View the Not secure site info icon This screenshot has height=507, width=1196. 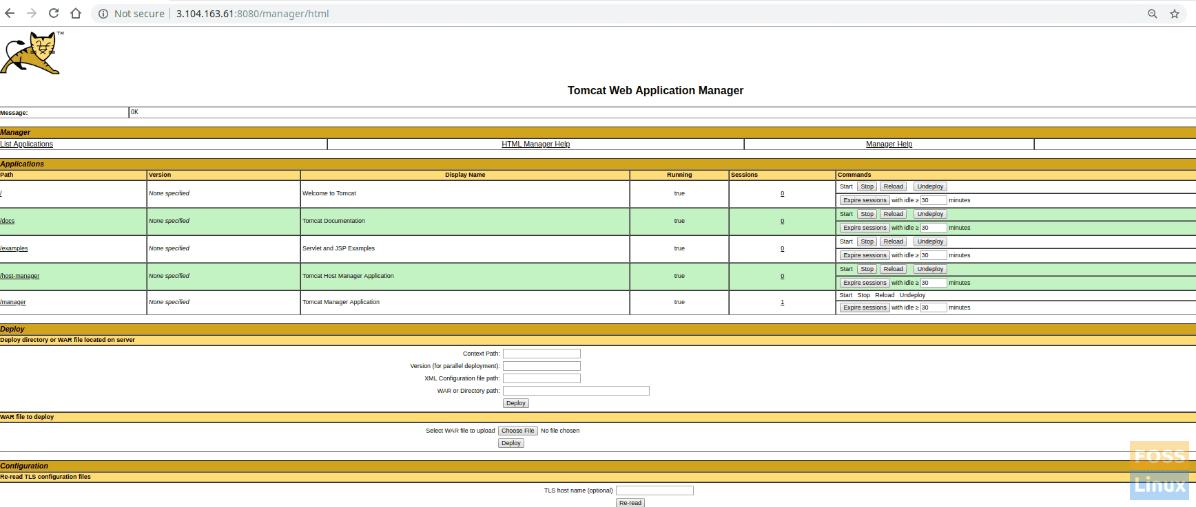tap(103, 14)
